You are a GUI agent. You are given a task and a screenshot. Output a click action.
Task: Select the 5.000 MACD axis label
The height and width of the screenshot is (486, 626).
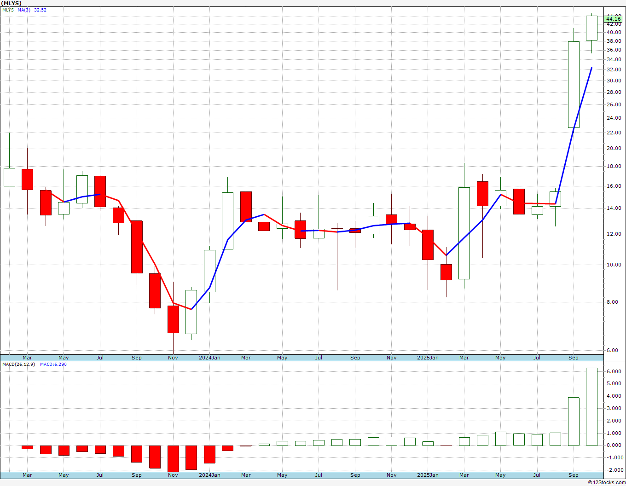point(614,384)
